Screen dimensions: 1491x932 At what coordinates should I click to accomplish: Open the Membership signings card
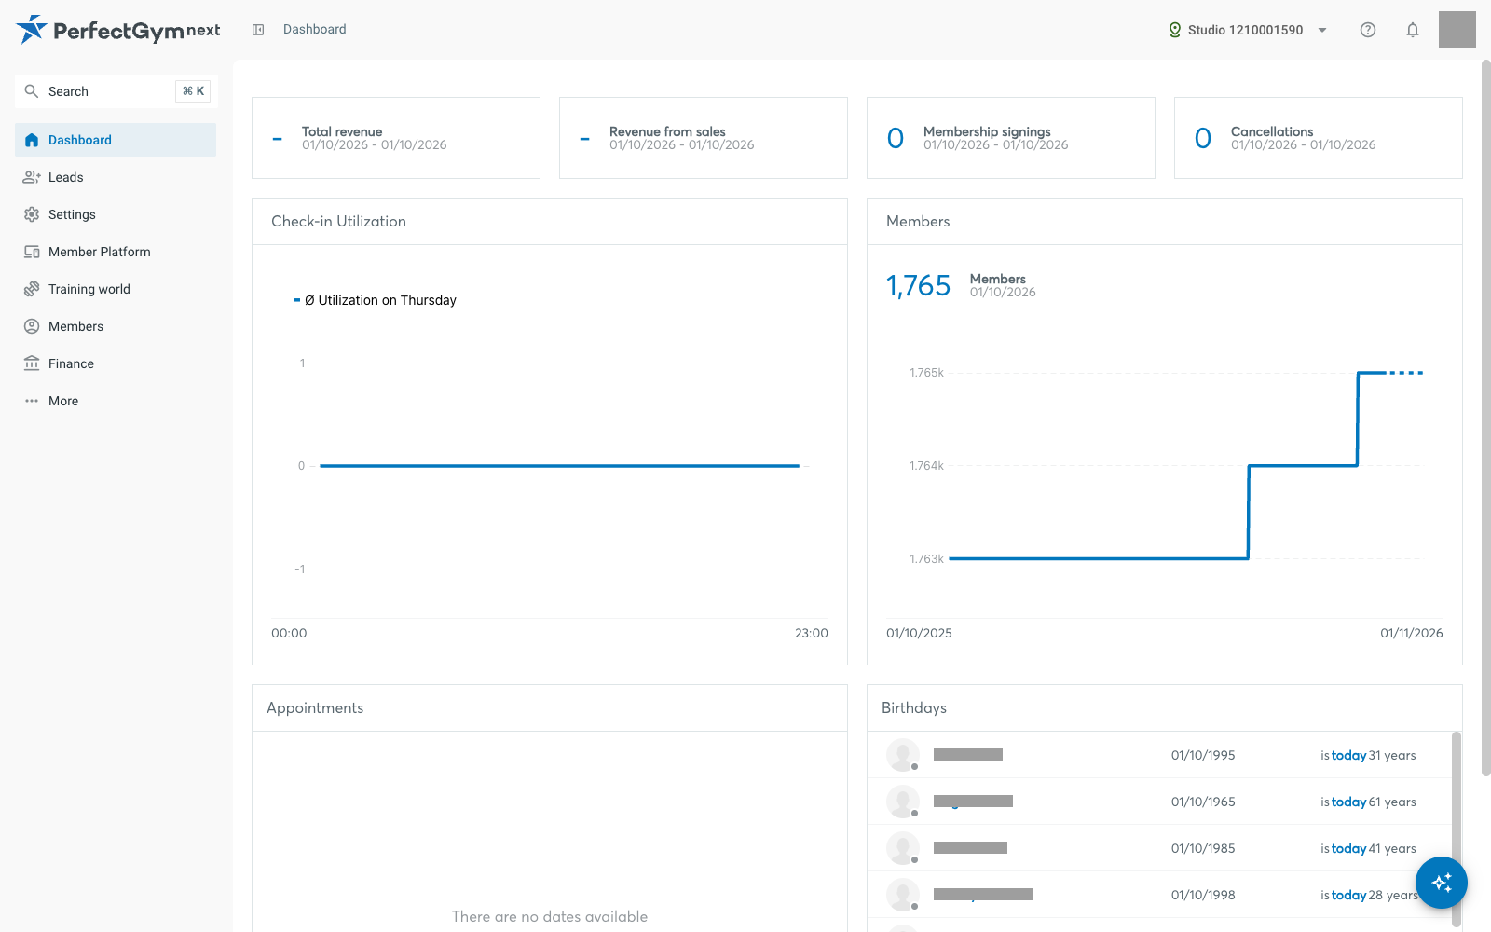tap(1011, 138)
